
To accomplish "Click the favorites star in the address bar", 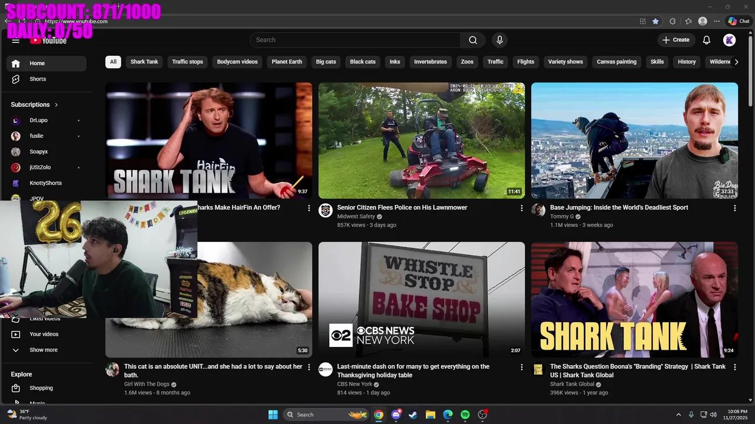I will pos(655,21).
